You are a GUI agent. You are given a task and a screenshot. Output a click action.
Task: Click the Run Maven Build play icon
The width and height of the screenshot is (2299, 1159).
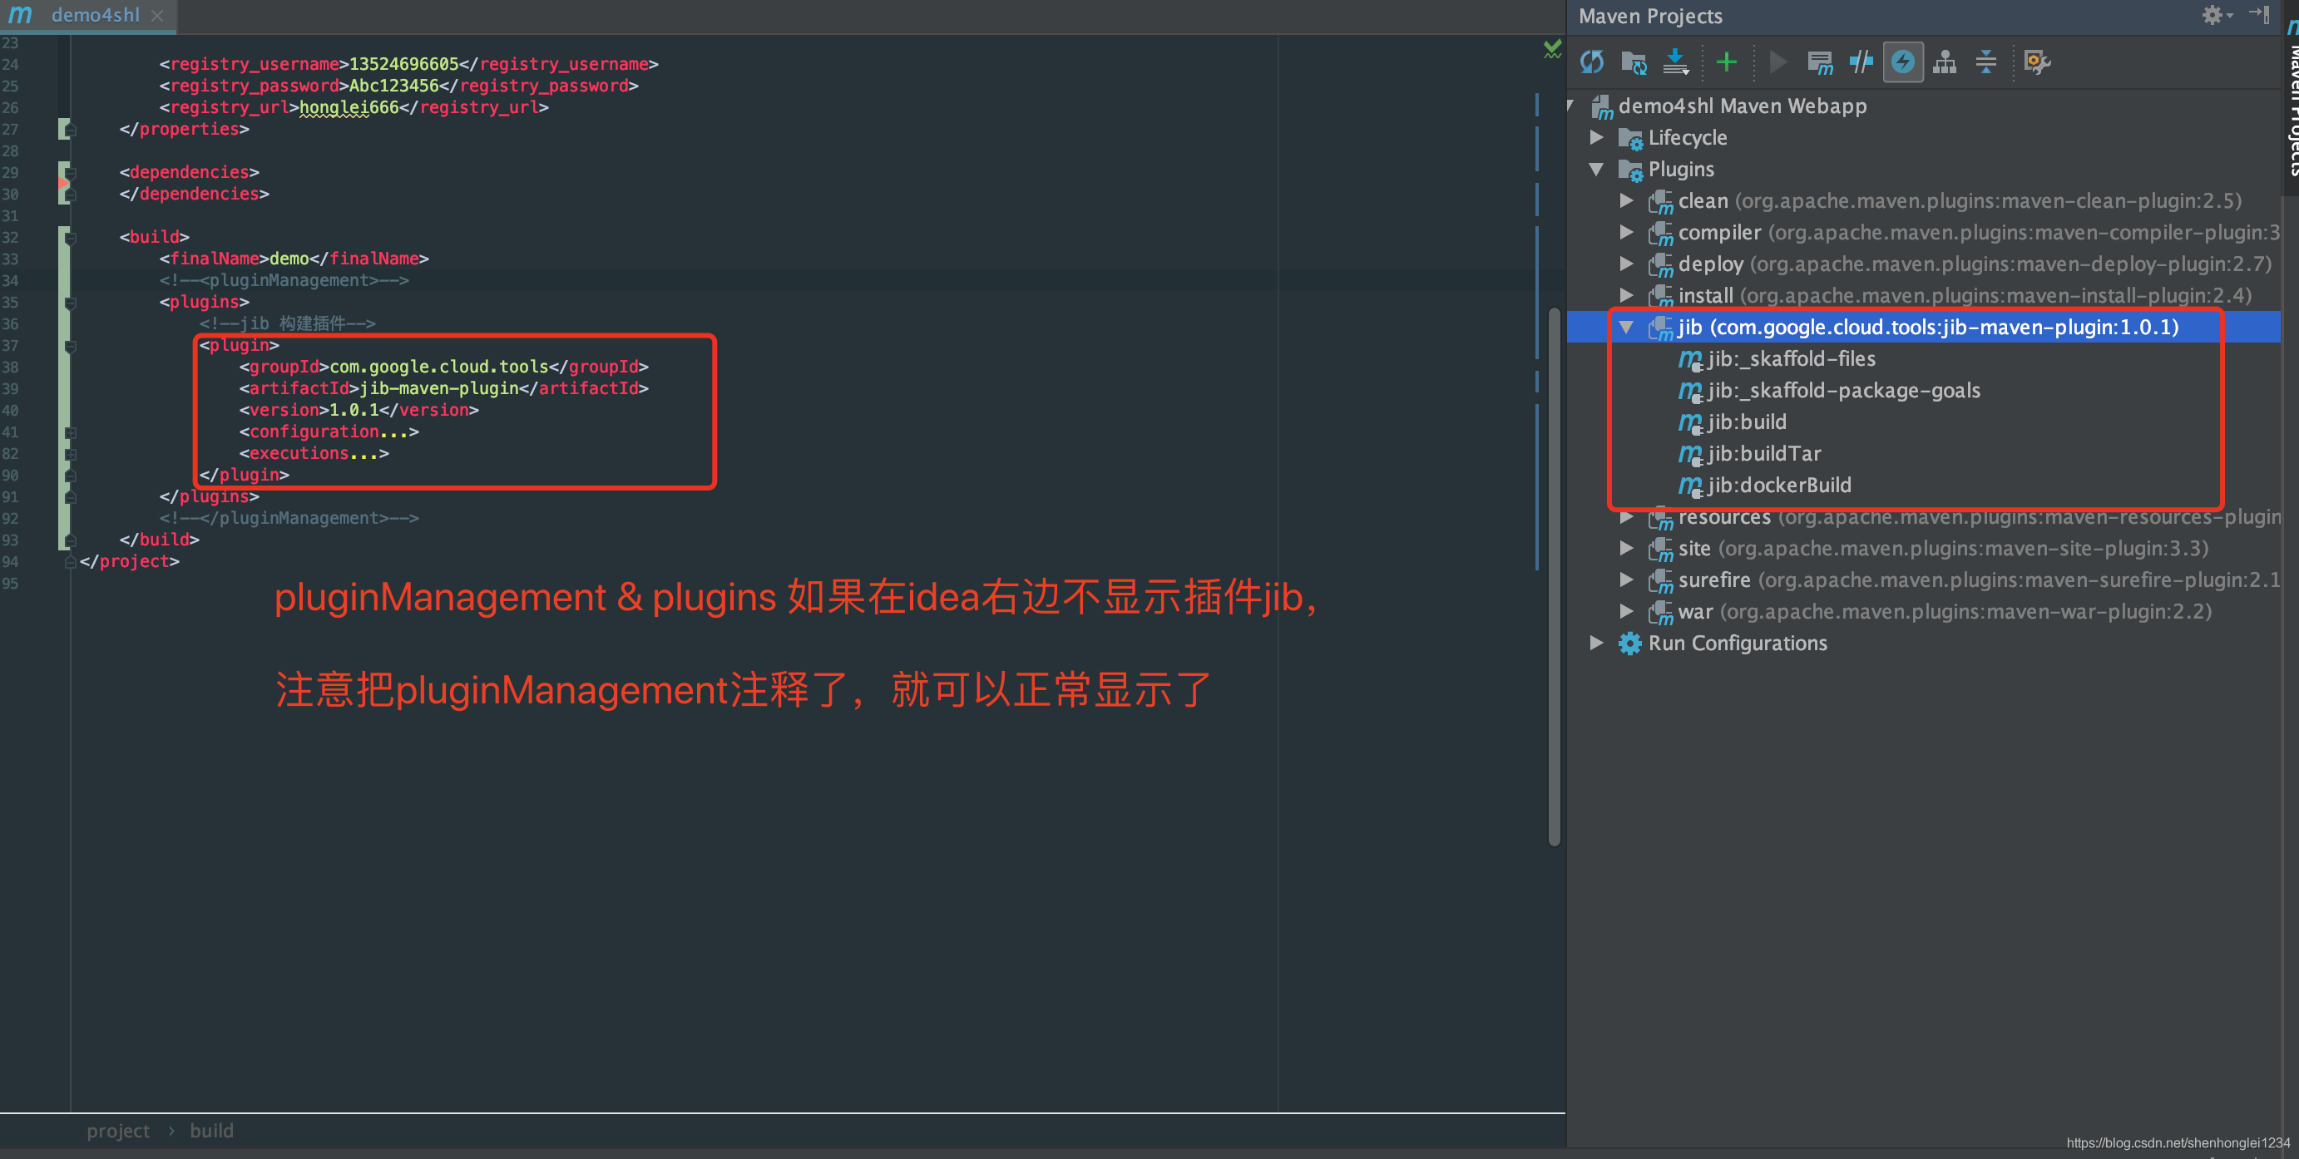click(1777, 62)
